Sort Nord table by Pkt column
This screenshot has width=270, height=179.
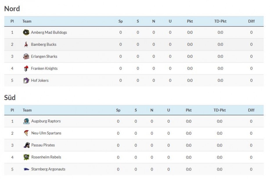pyautogui.click(x=190, y=21)
